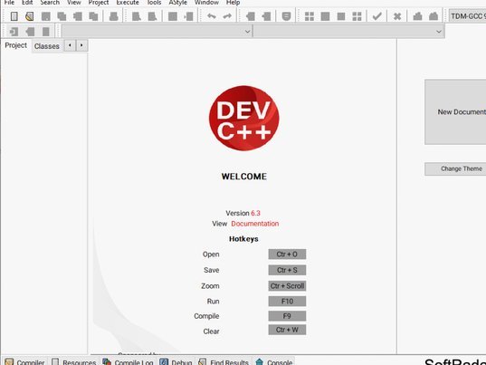Click the Compile hotkey label
Screen dimensions: 486x365
(x=206, y=316)
